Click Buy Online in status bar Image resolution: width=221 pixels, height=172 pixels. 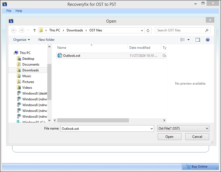tap(199, 166)
